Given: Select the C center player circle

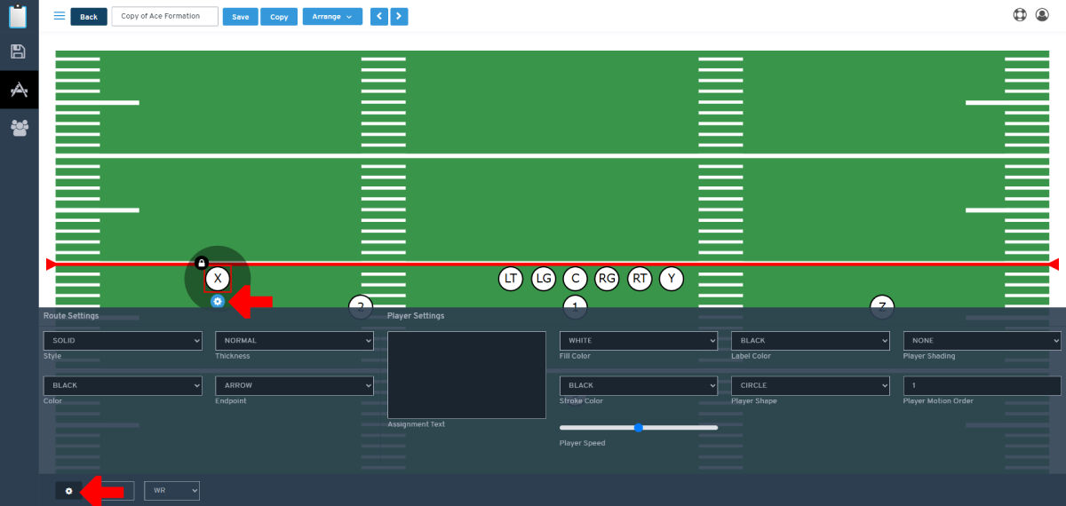Looking at the screenshot, I should (576, 279).
